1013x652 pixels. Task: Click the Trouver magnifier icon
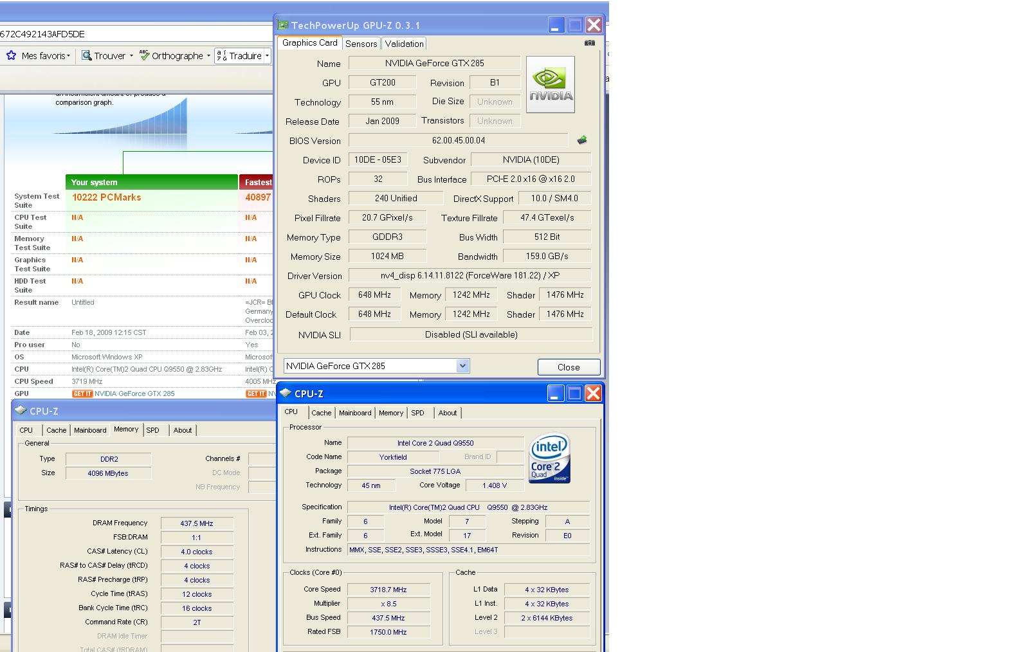pyautogui.click(x=86, y=55)
